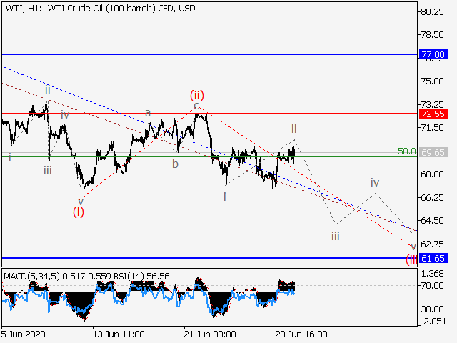Viewport: 457px width, 343px height.
Task: Select the blue 61.65 price label
Action: point(433,258)
